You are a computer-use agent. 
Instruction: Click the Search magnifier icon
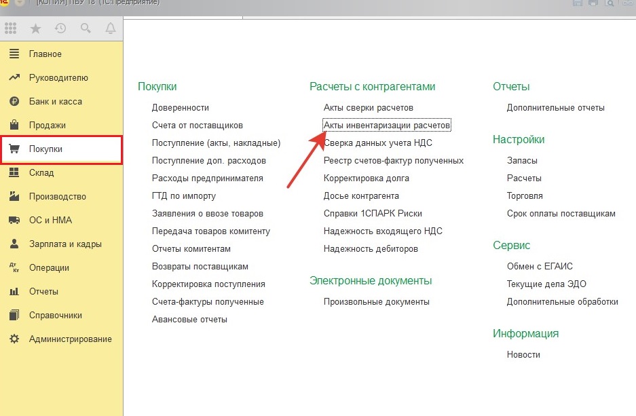click(x=86, y=29)
